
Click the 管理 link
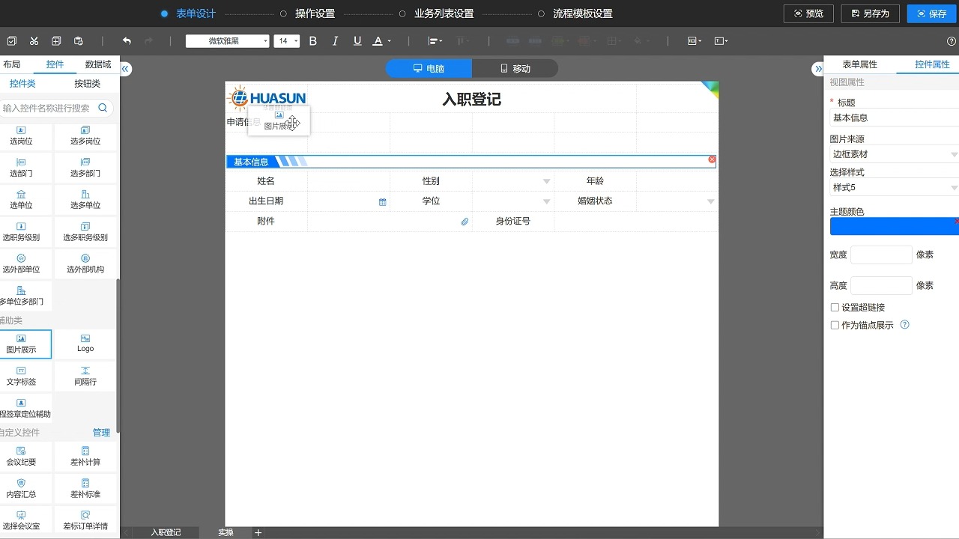point(101,433)
